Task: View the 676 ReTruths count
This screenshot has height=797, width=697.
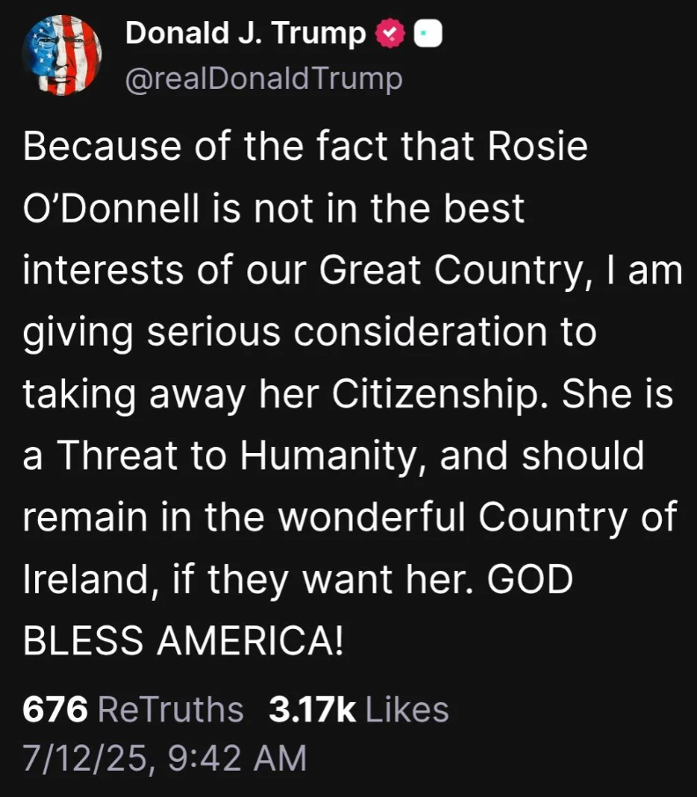Action: [55, 709]
